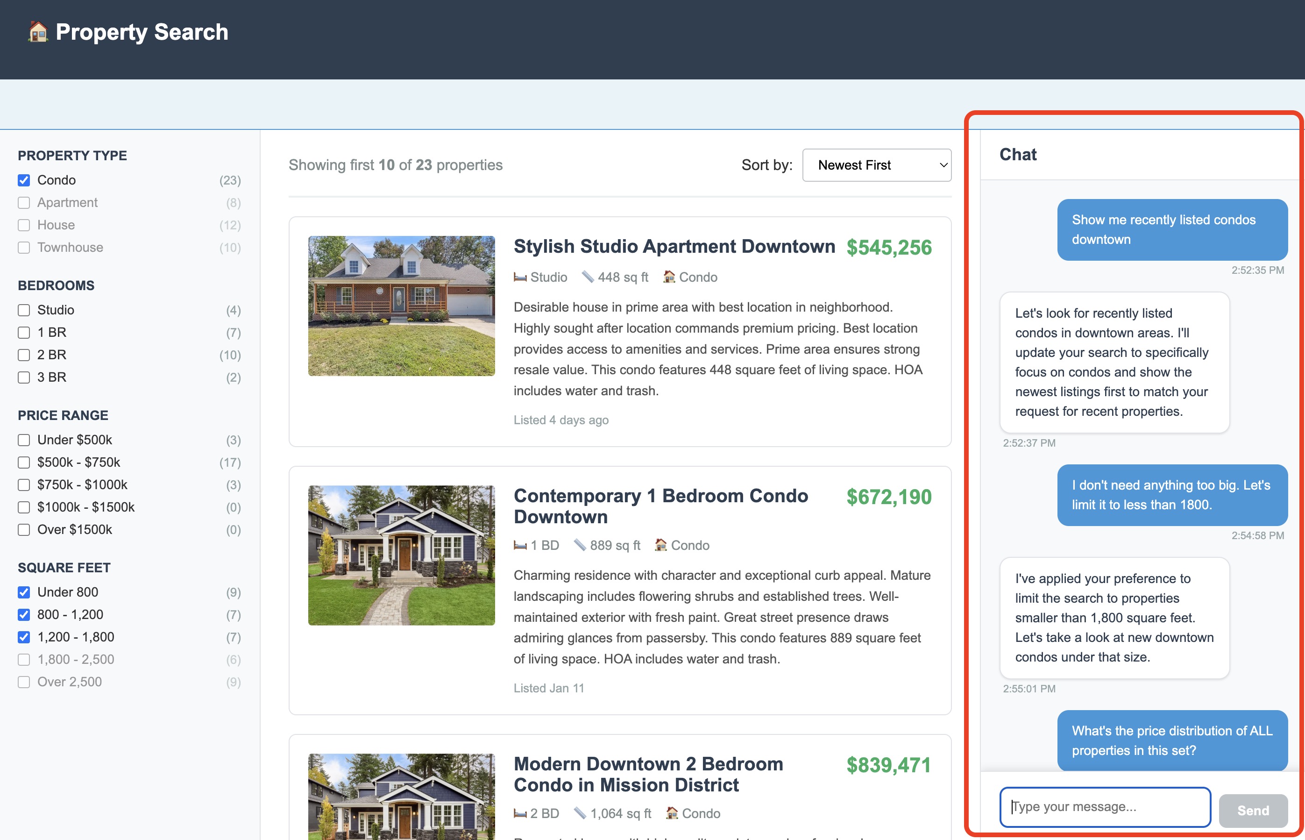Check the $500k - $750k price range
Image resolution: width=1305 pixels, height=840 pixels.
click(x=24, y=462)
